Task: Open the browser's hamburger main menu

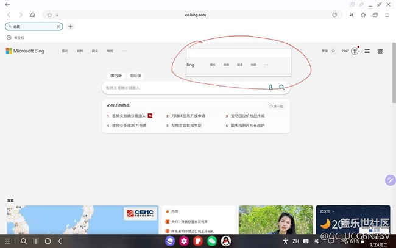Action: 387,15
